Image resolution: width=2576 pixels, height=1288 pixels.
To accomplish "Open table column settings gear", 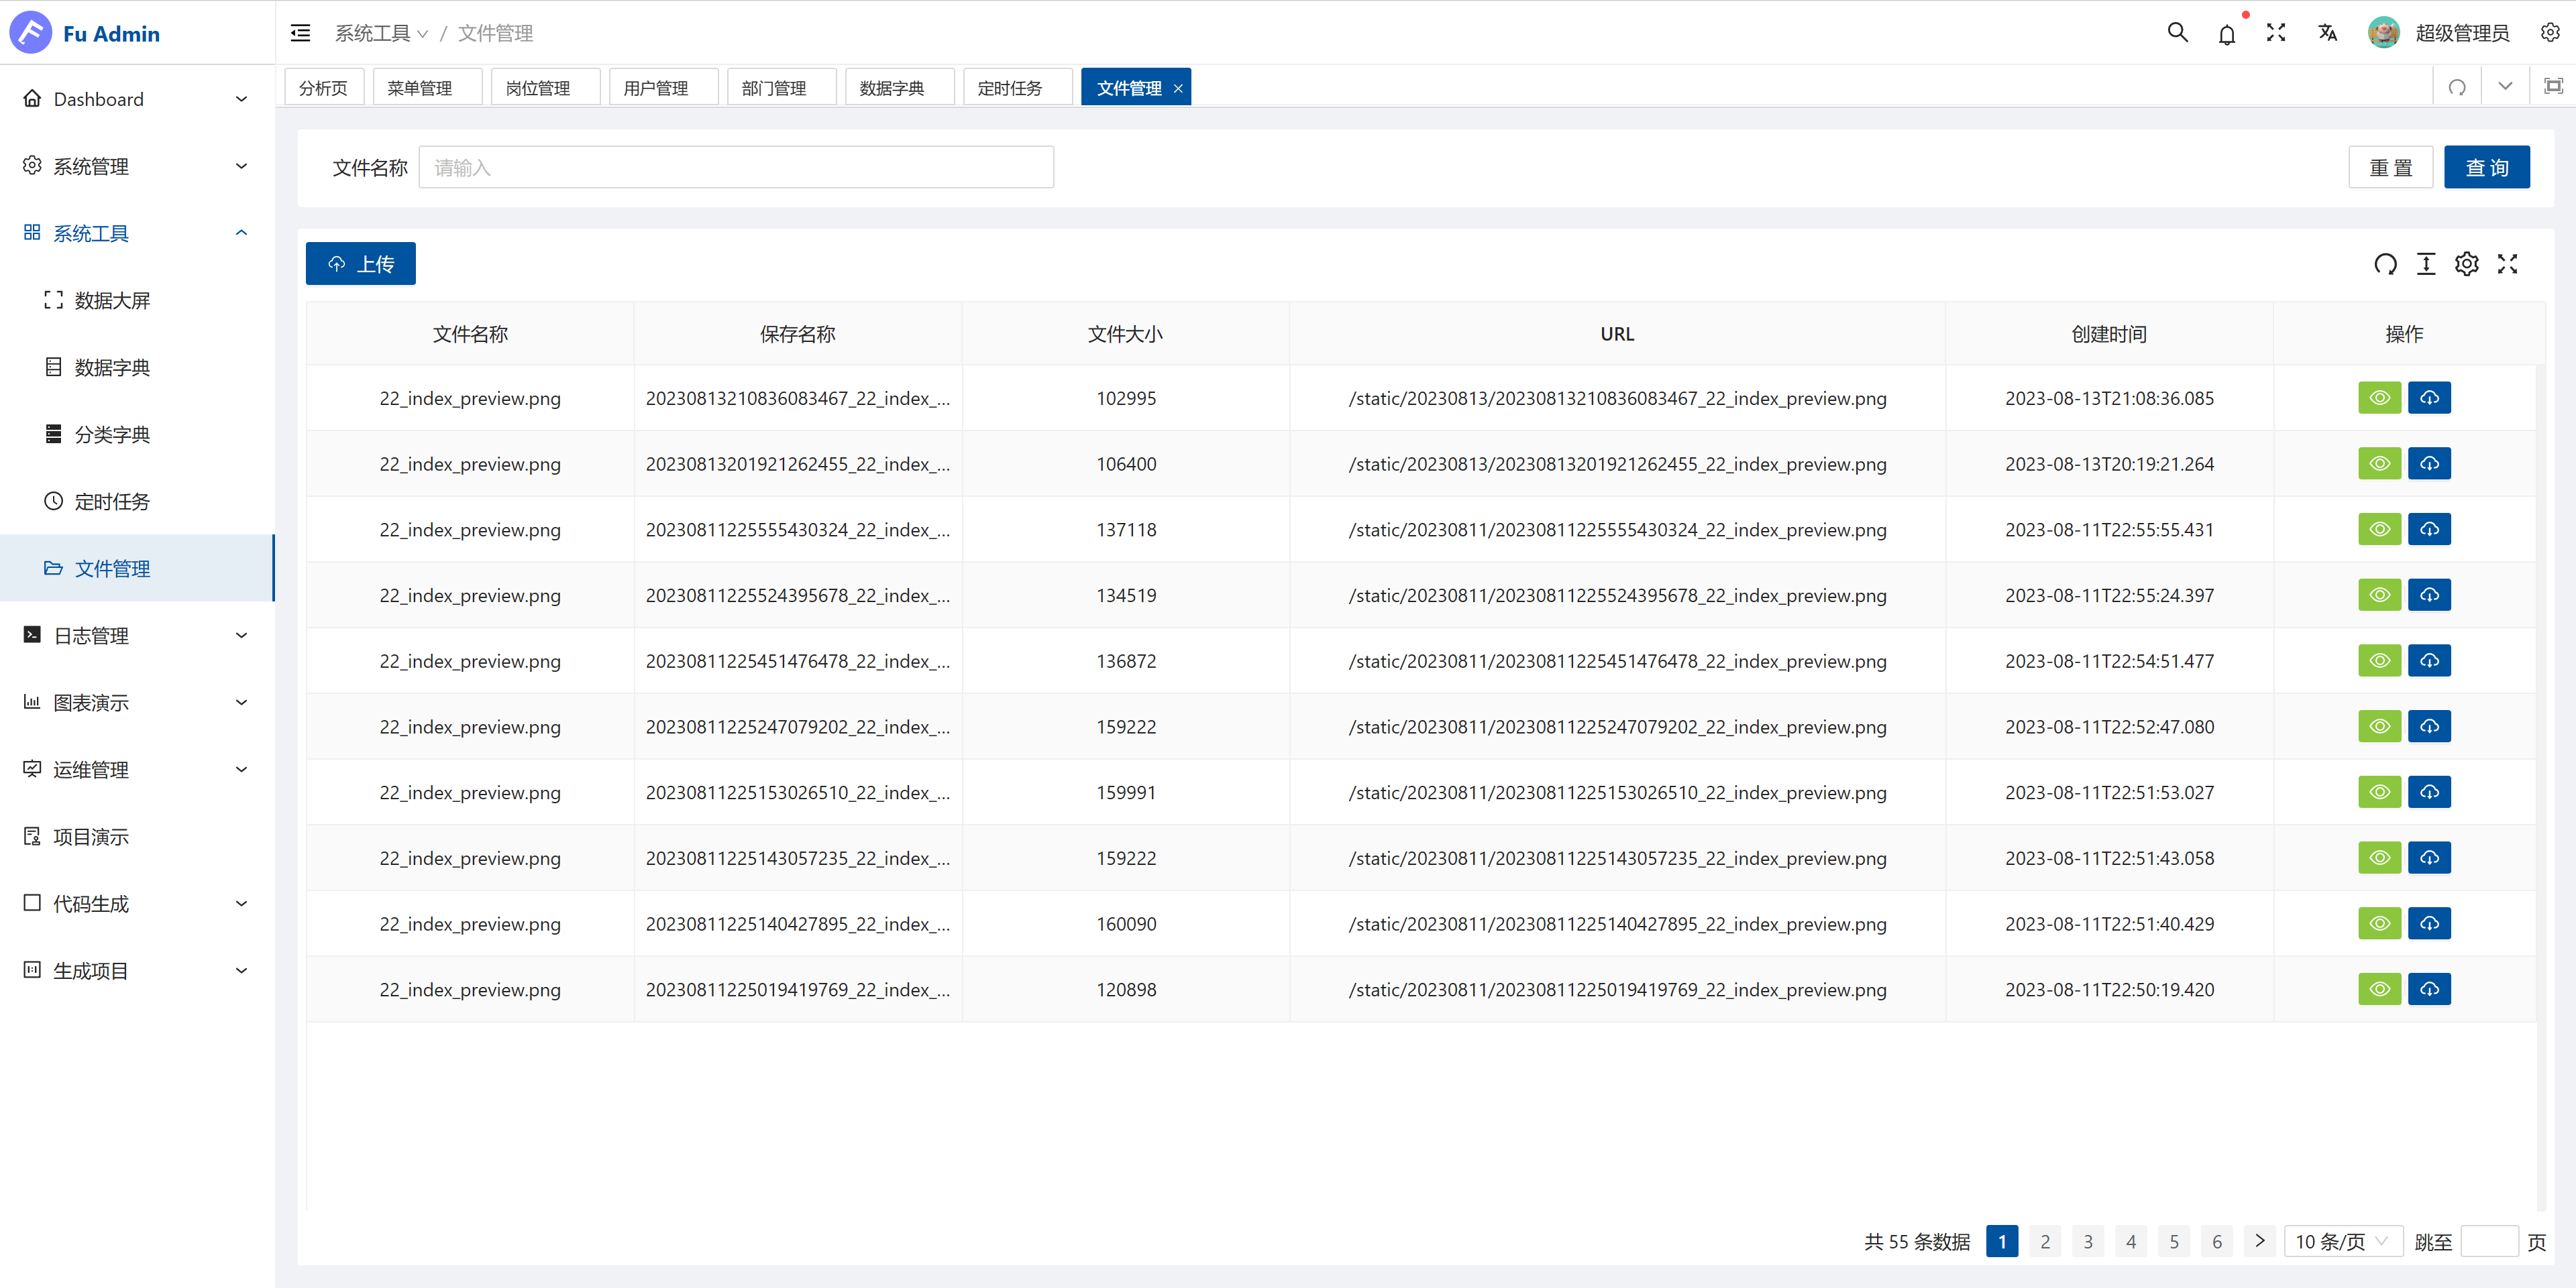I will tap(2467, 264).
